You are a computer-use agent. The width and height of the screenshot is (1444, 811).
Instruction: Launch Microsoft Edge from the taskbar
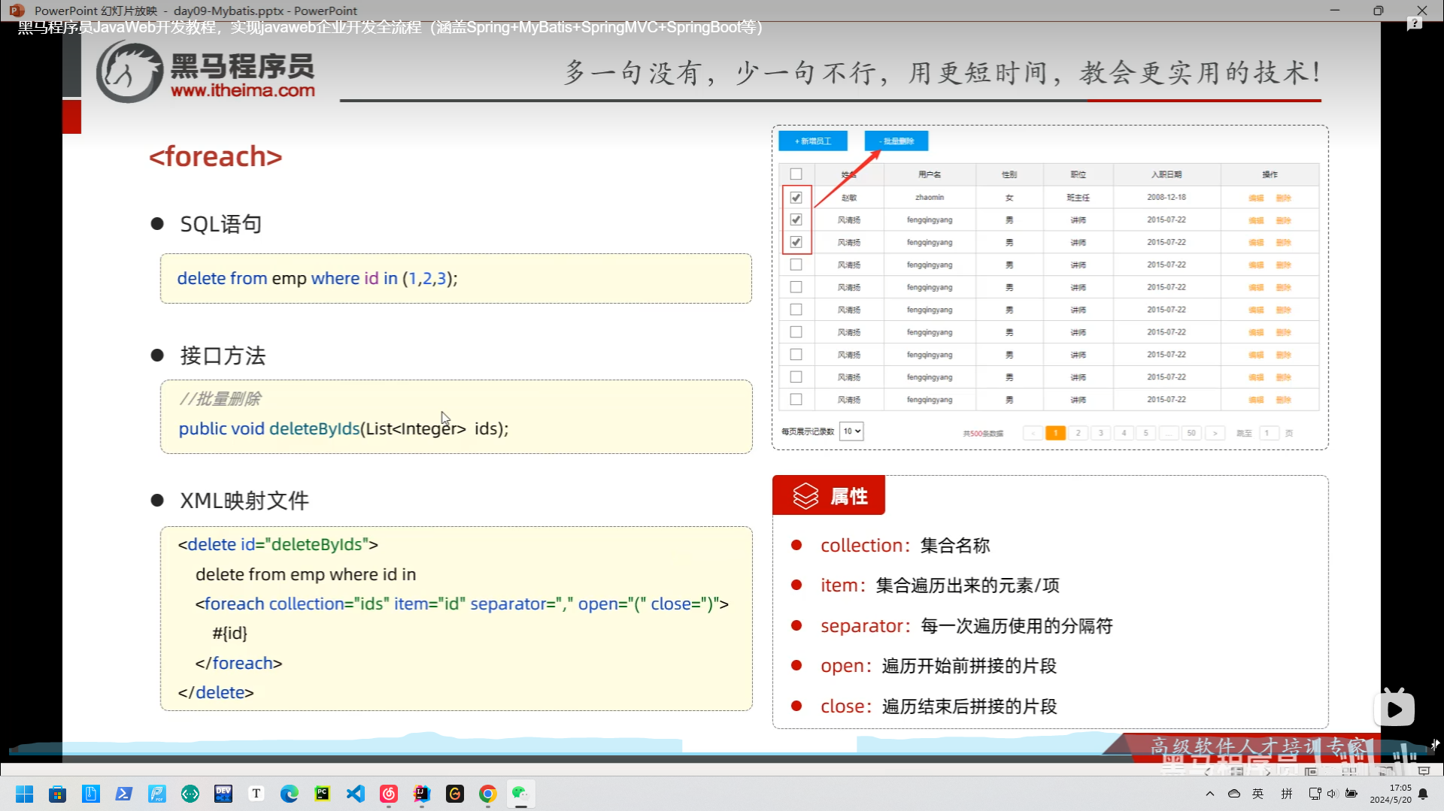point(290,794)
